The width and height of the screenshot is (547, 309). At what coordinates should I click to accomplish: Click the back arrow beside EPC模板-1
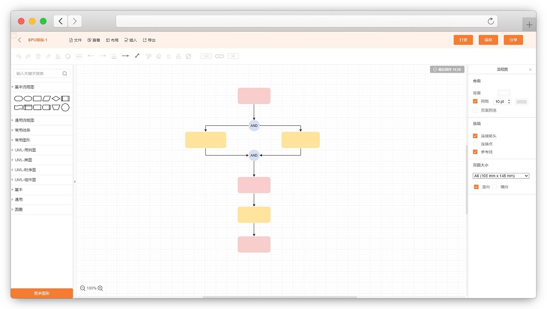point(20,40)
